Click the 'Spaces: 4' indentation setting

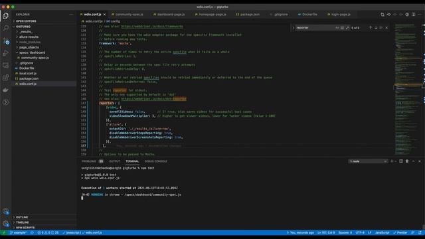(x=345, y=232)
